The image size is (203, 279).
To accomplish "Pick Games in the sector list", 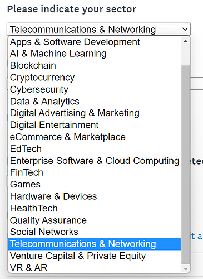I will pos(94,184).
